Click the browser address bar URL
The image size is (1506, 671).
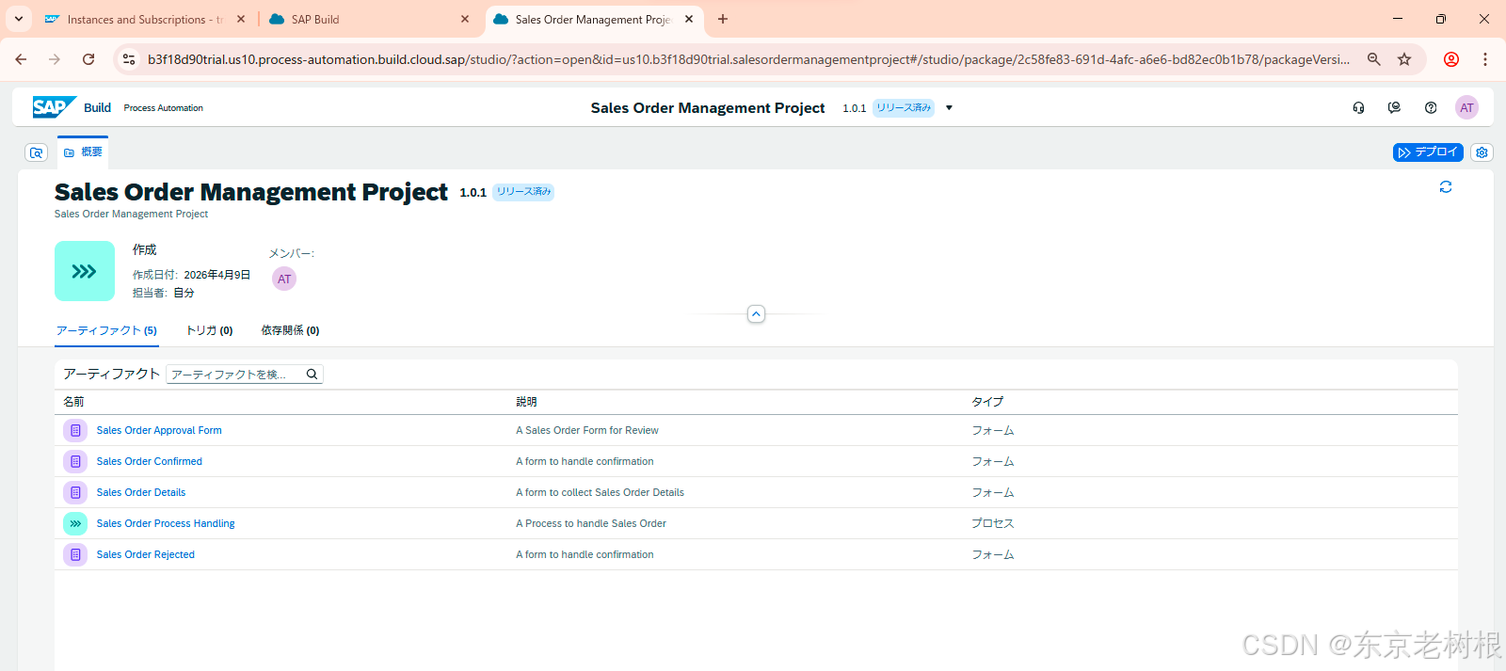[x=748, y=59]
